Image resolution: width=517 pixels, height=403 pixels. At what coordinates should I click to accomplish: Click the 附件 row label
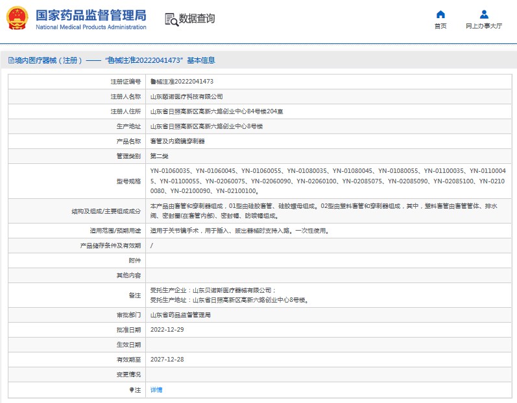[x=135, y=260]
